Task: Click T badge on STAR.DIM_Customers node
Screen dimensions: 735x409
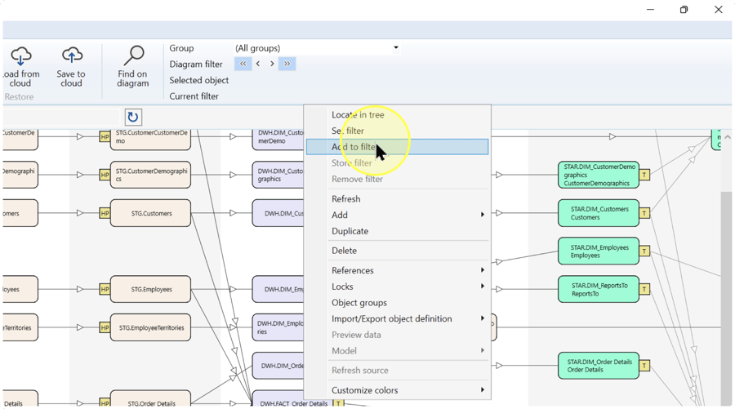Action: point(644,213)
